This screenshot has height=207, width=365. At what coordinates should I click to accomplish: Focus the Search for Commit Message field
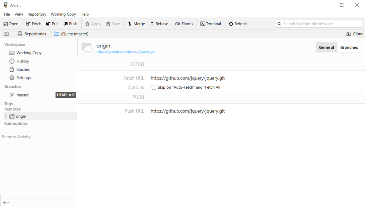tap(319, 24)
